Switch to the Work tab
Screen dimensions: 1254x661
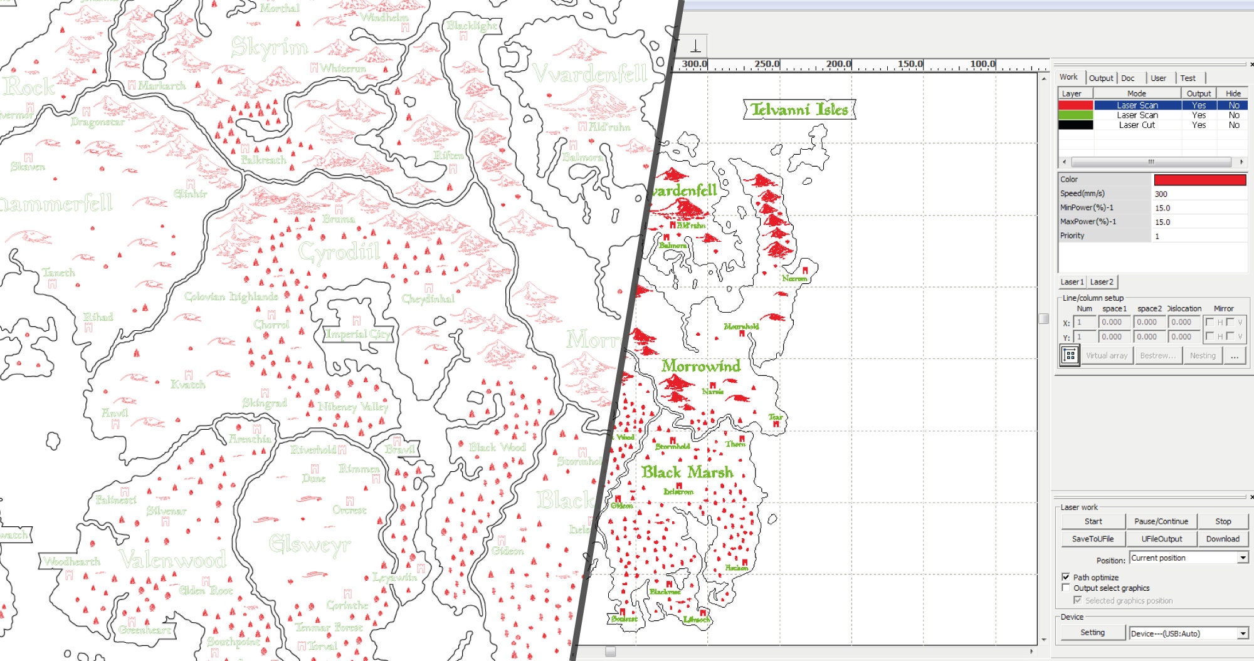coord(1069,77)
